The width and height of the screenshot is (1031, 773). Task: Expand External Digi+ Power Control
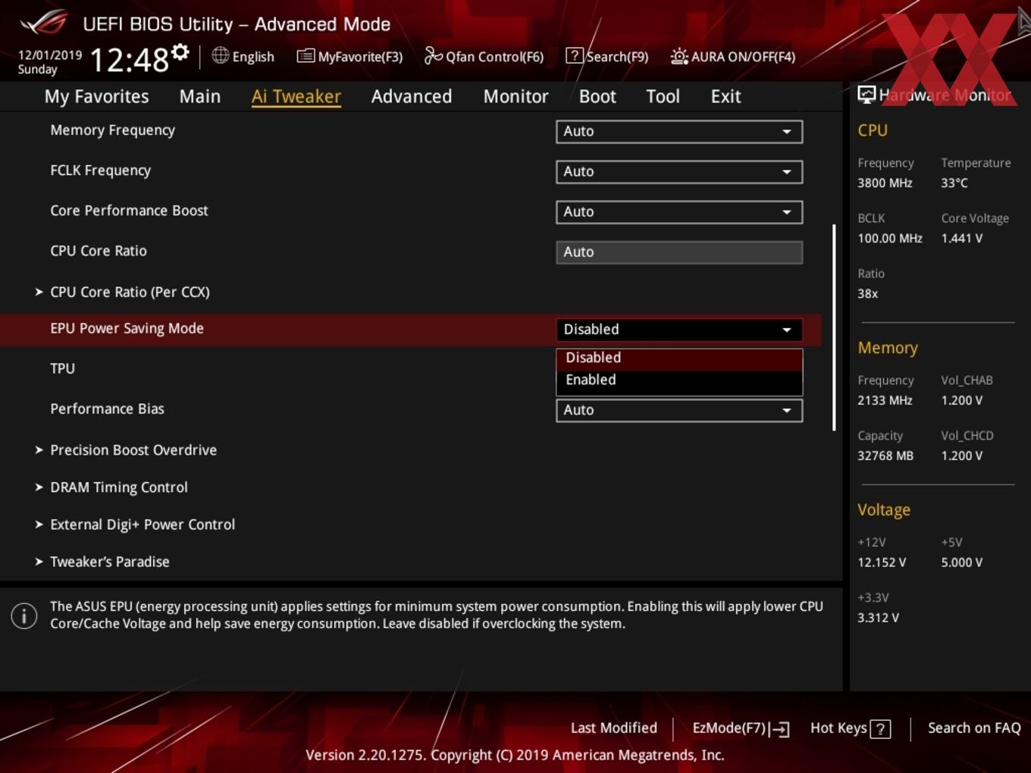[x=142, y=524]
